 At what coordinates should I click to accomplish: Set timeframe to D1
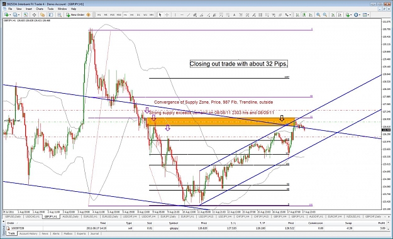[x=138, y=15]
